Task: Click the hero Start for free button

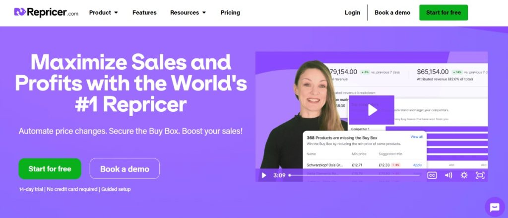Action: (x=50, y=169)
